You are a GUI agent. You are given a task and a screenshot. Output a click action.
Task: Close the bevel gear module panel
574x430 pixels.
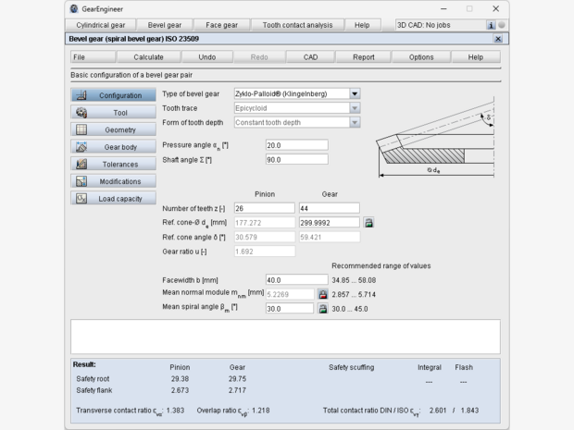click(499, 39)
